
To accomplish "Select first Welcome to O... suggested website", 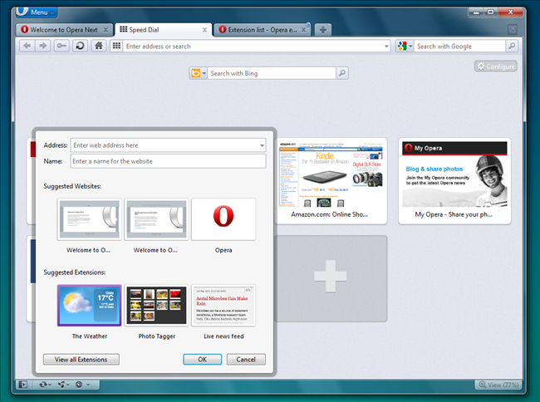I will [x=89, y=219].
